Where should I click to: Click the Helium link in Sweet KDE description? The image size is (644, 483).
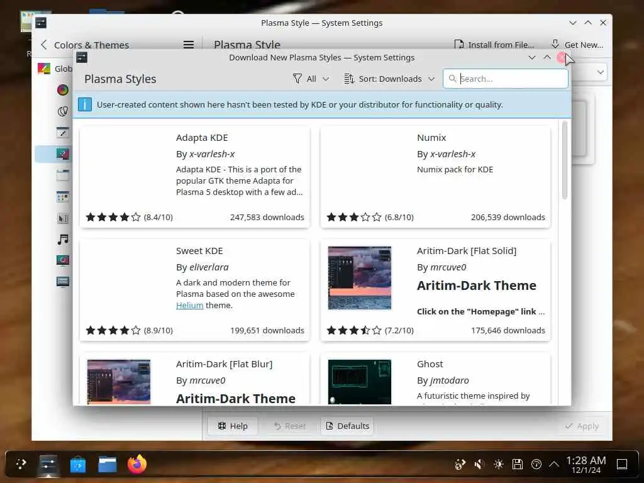(190, 305)
